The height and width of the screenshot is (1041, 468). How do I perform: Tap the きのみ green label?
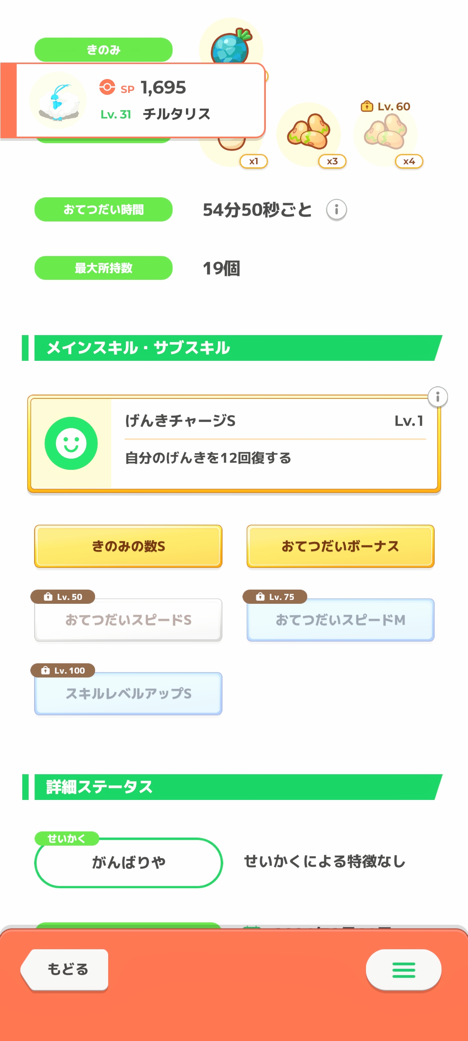tap(103, 50)
